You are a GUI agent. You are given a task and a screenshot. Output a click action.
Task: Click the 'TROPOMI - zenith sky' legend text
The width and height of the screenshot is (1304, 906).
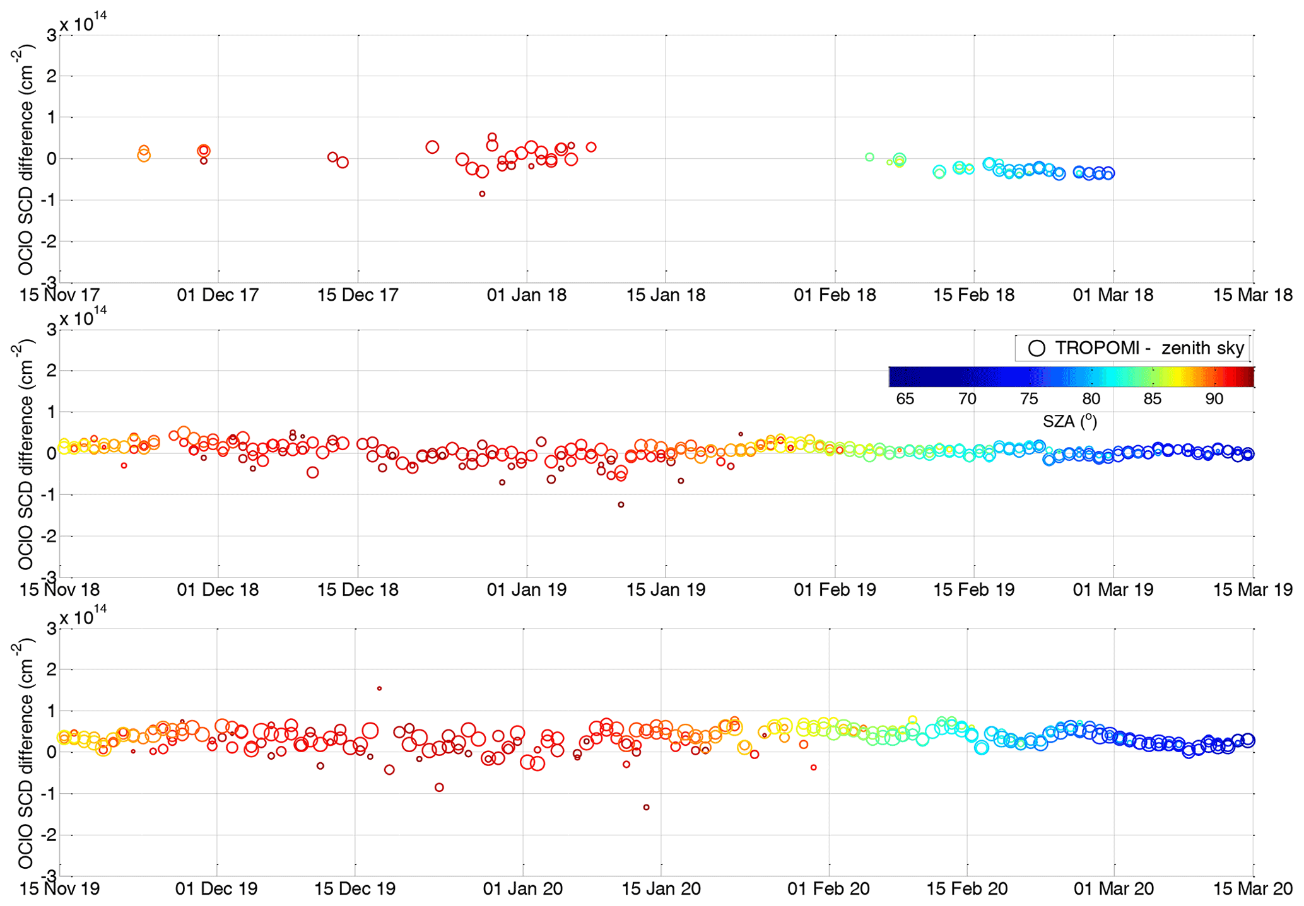(x=1149, y=349)
